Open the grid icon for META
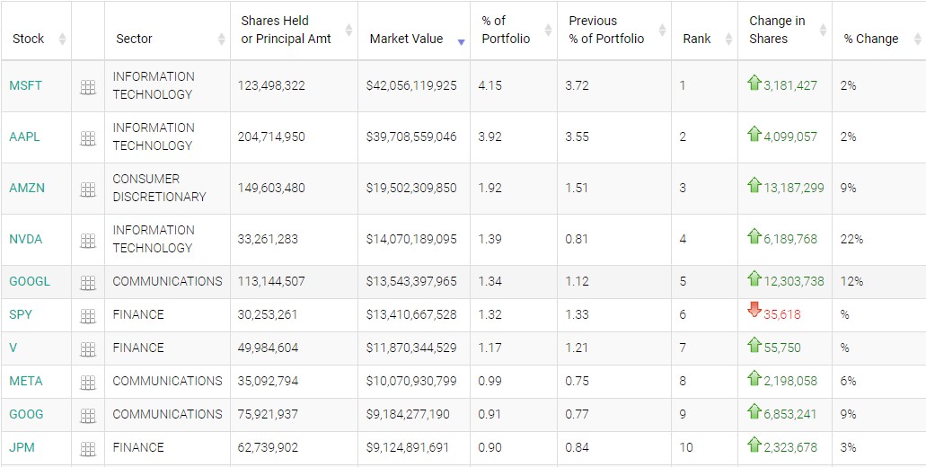The image size is (926, 467). click(88, 383)
